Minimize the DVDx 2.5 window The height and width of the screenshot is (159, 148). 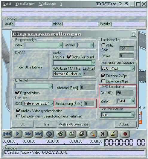[x=132, y=4]
